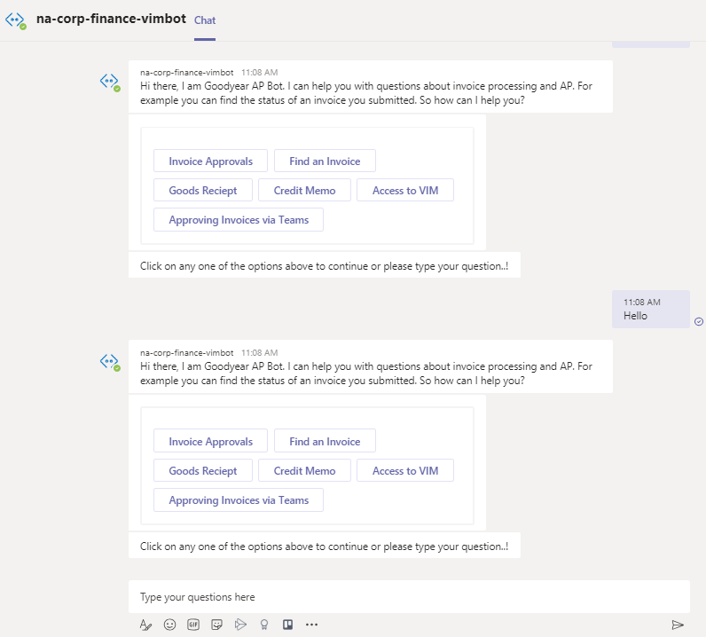Open the emoji picker
This screenshot has width=706, height=637.
coord(169,625)
